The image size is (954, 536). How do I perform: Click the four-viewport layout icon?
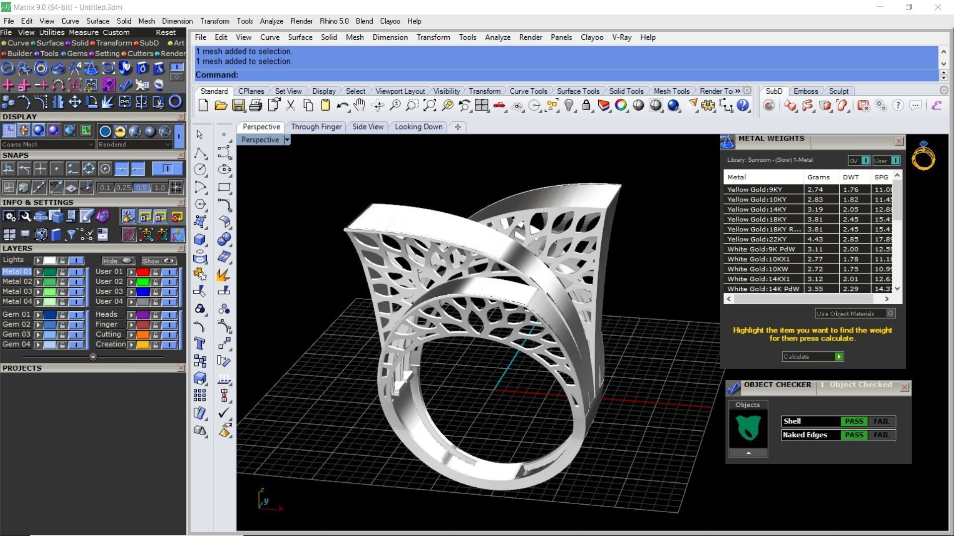(481, 105)
